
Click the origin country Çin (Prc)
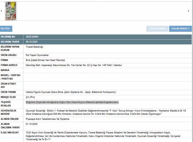tap(31, 97)
